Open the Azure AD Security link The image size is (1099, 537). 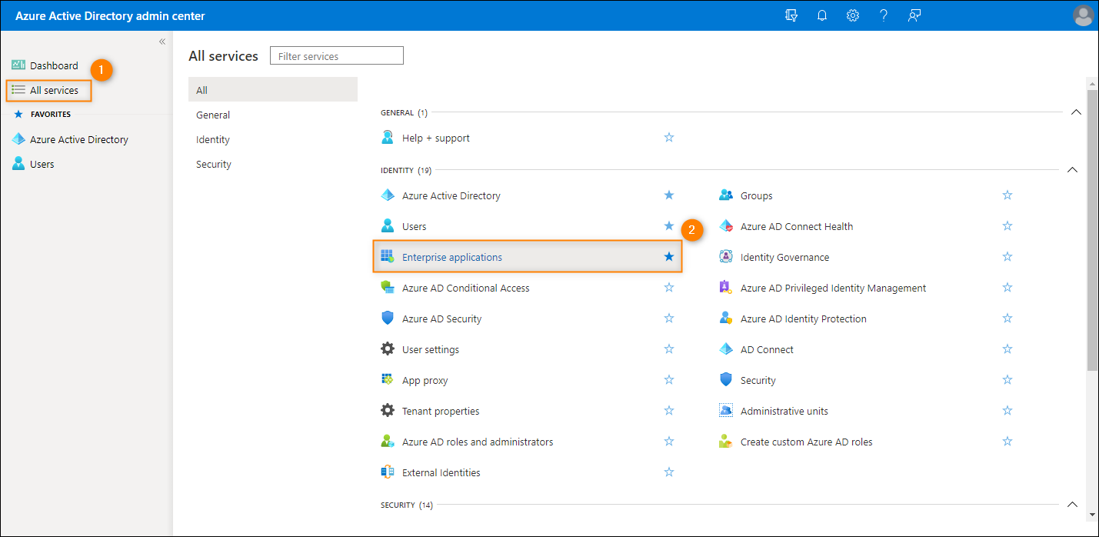441,319
